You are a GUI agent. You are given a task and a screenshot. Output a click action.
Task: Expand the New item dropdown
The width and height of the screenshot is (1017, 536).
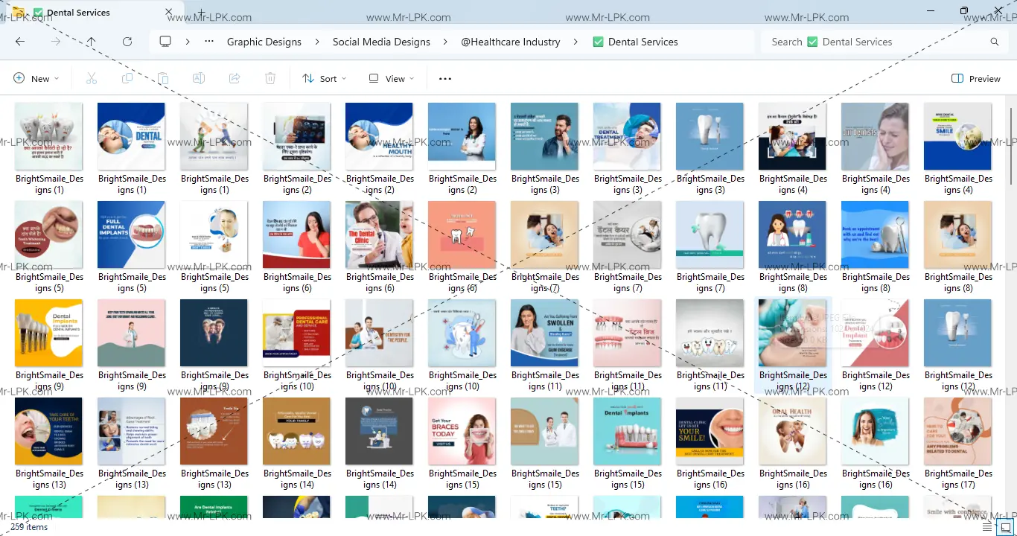point(36,78)
